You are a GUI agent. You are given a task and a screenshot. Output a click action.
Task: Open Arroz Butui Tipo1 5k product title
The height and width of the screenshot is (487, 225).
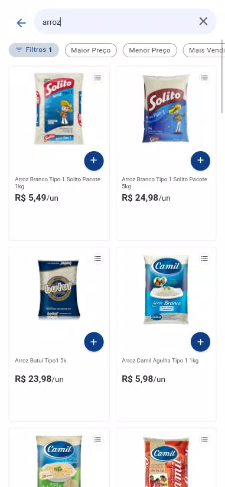[41, 361]
